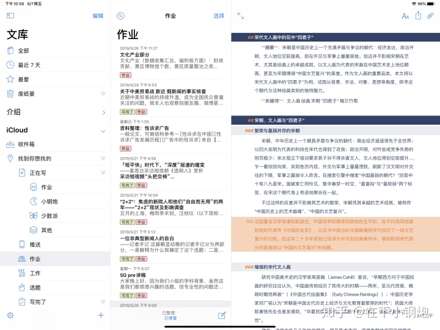This screenshot has width=440, height=330.
Task: Create a new sheet with compose icon
Action: (222, 315)
